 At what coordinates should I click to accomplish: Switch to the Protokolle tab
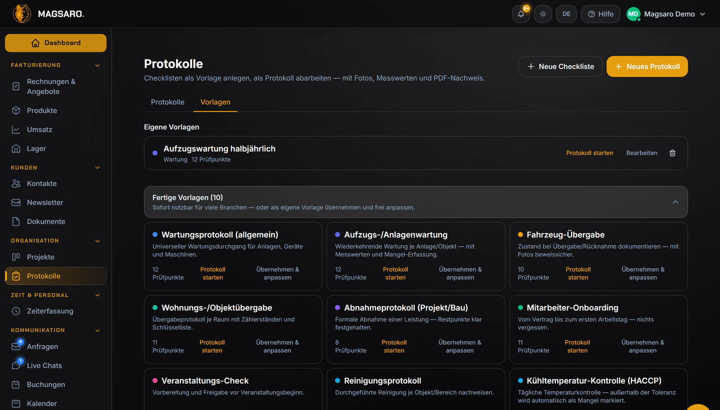tap(167, 102)
